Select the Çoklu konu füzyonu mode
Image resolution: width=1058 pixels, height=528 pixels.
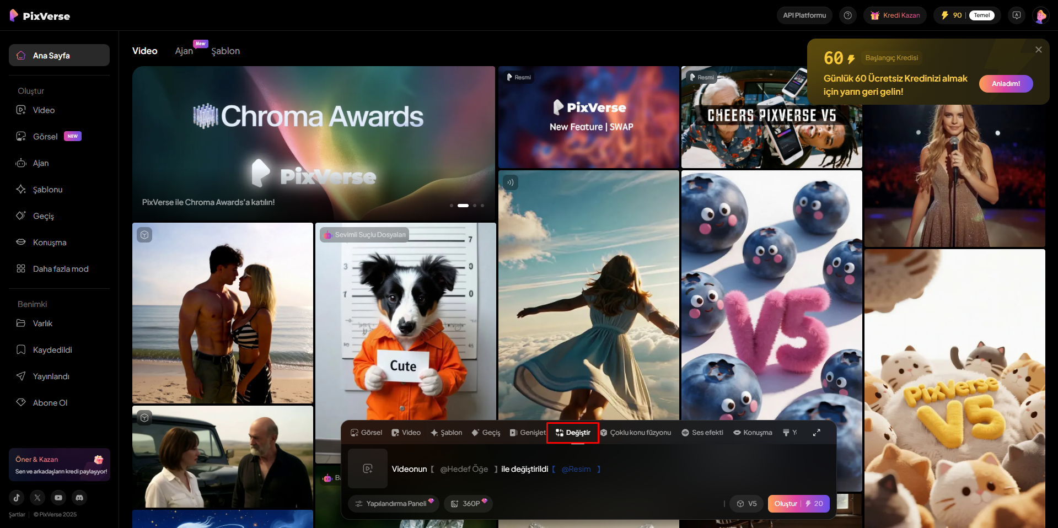click(x=636, y=433)
